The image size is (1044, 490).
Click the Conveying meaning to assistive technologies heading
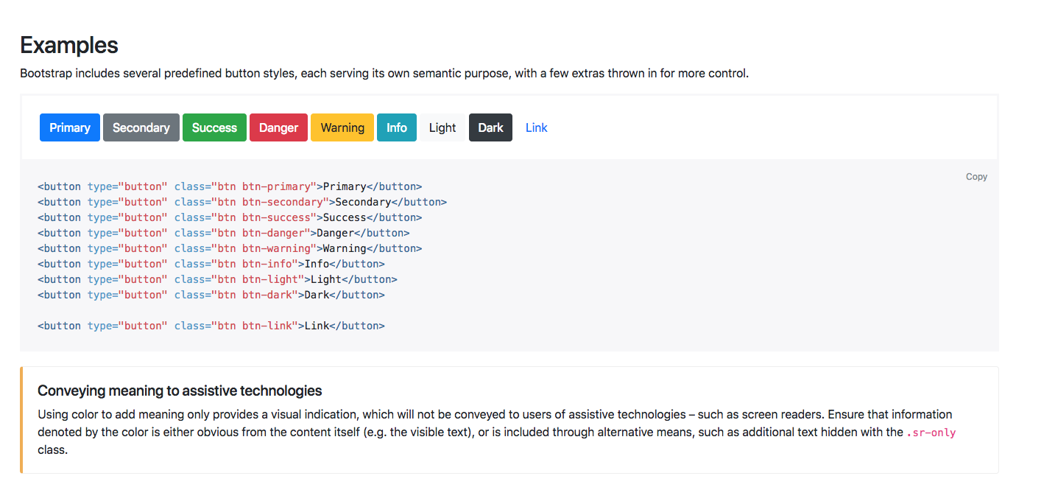[180, 391]
